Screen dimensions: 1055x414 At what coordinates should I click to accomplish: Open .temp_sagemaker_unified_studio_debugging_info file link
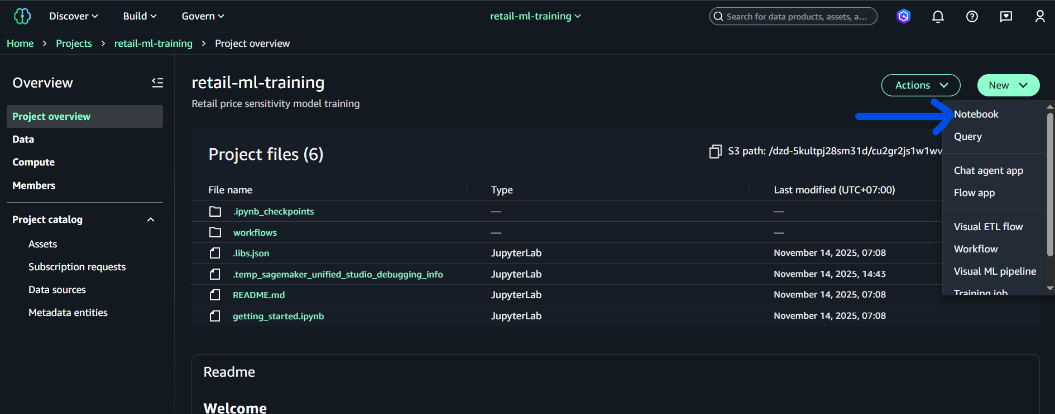coord(338,274)
